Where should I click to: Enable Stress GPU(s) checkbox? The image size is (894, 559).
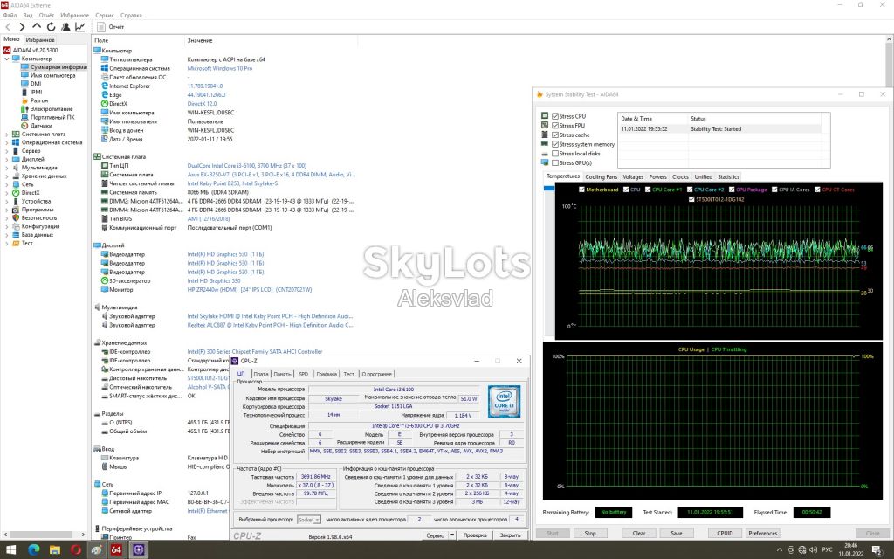click(554, 162)
